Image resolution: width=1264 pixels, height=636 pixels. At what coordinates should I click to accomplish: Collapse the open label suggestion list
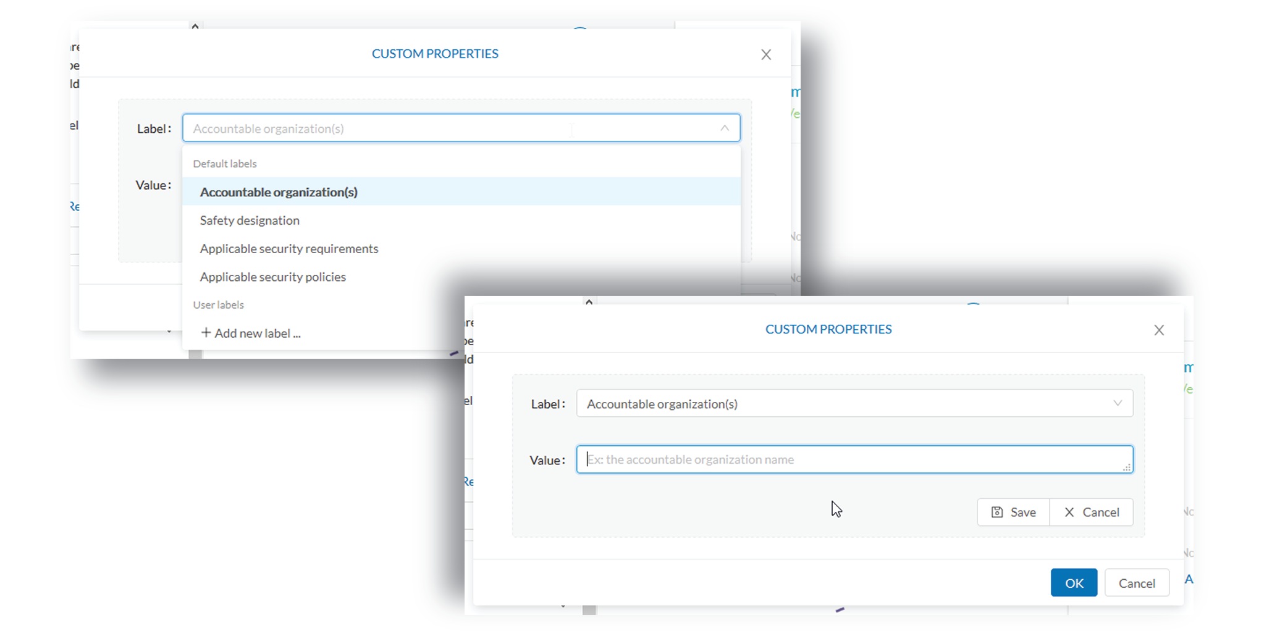point(723,128)
